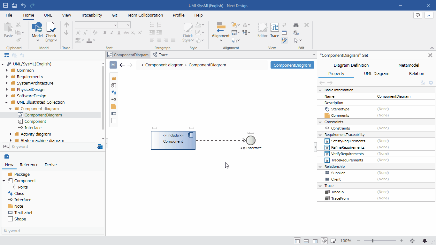Click the blue ComponentDiagram button

tap(292, 65)
